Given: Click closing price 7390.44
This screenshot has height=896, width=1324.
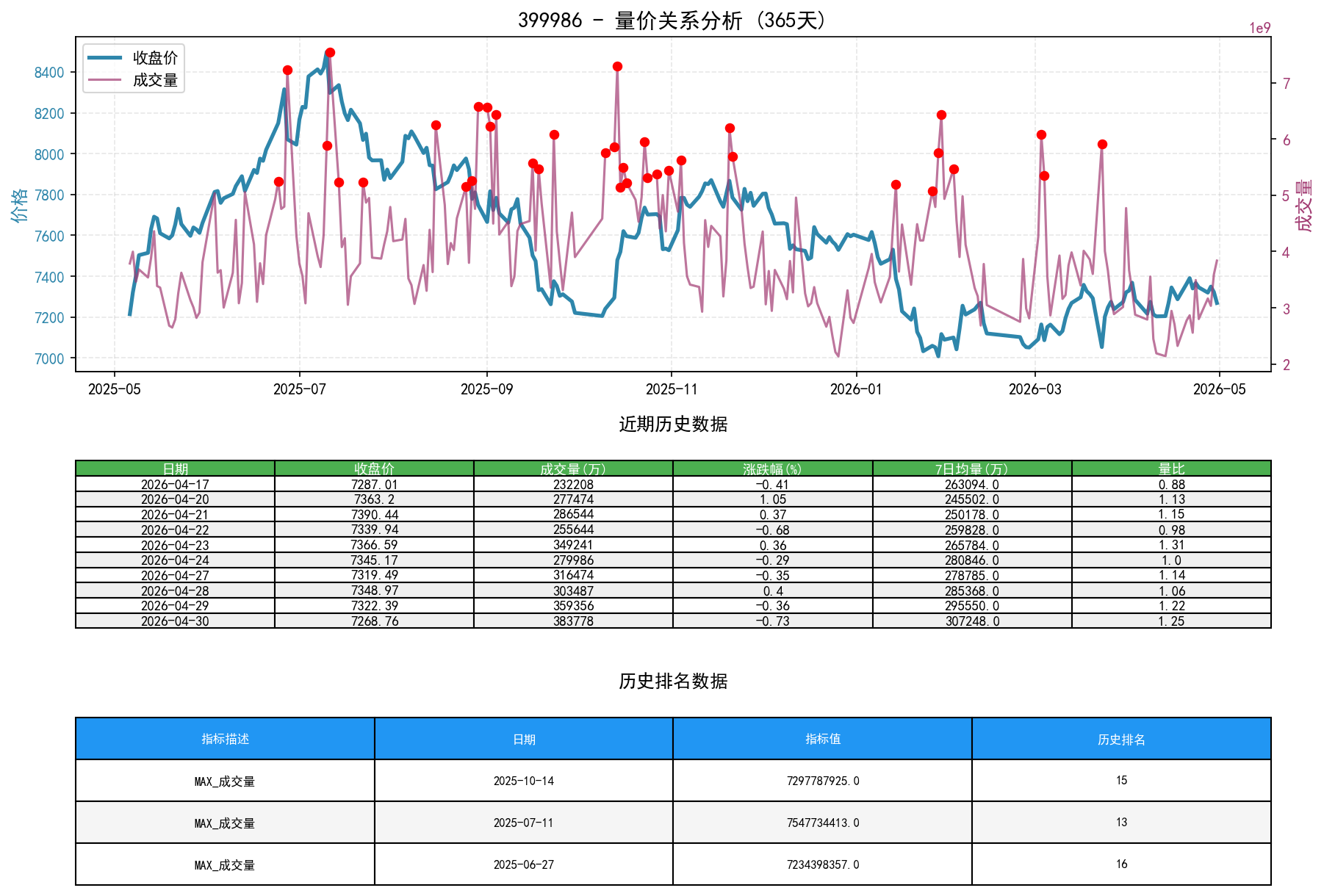Looking at the screenshot, I should pyautogui.click(x=374, y=515).
